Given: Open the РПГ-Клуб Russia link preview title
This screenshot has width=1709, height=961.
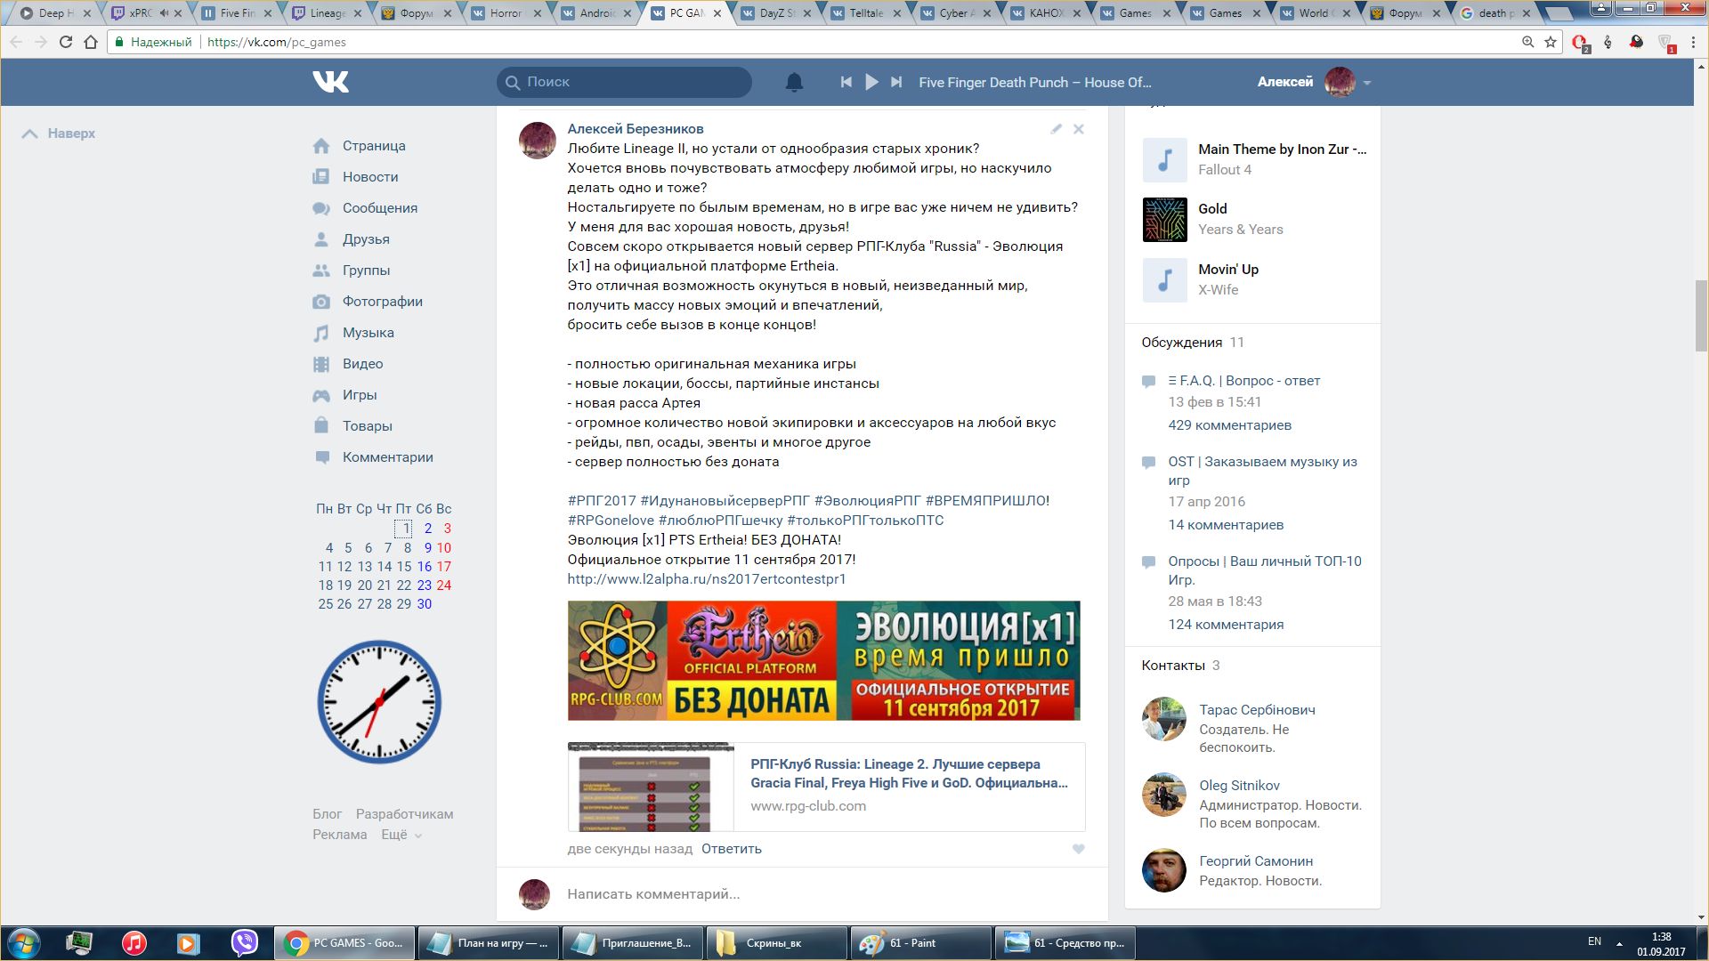Looking at the screenshot, I should [909, 773].
